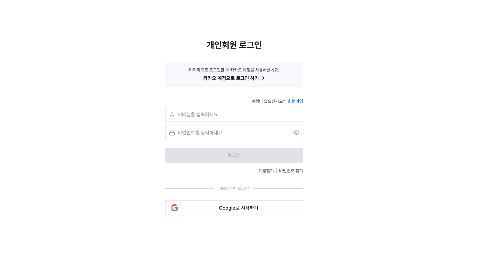
Task: Click the separator between 계정찾기 and 비밀번호 찾기
Action: (276, 171)
